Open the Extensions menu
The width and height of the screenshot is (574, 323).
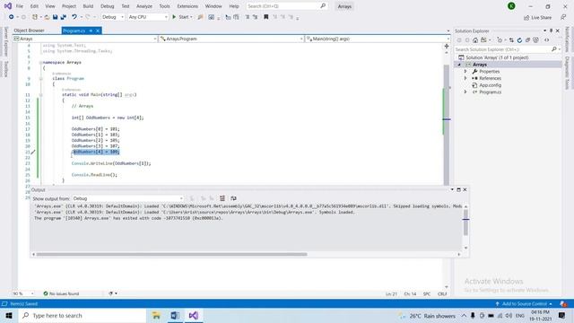pyautogui.click(x=187, y=6)
